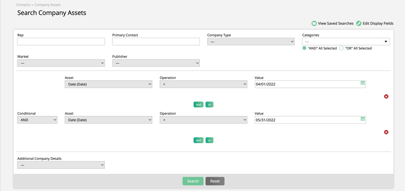Change the Conditional AND dropdown
The height and width of the screenshot is (191, 405).
(37, 120)
